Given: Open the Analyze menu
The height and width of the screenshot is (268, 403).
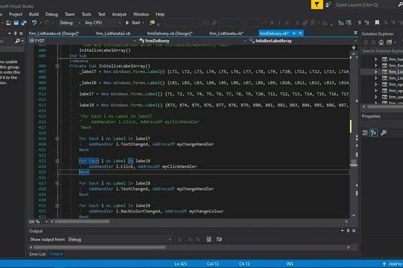Looking at the screenshot, I should [119, 14].
